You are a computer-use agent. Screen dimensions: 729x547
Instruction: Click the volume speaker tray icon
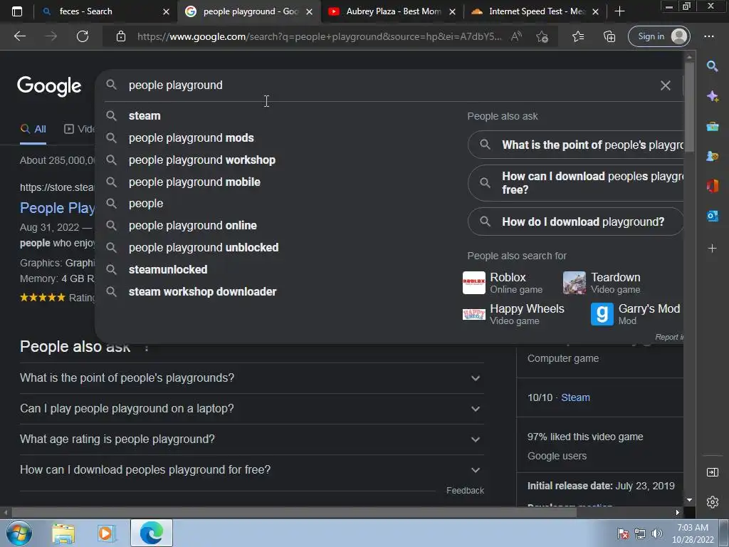(x=657, y=533)
